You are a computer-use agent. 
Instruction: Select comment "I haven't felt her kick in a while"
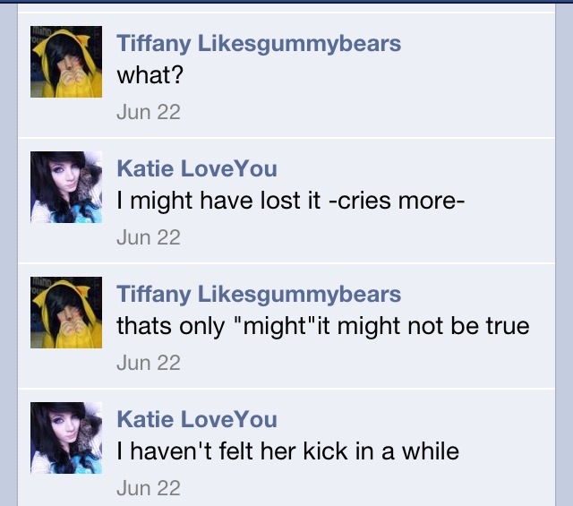tap(287, 451)
